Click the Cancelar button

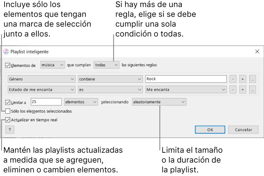(x=243, y=130)
